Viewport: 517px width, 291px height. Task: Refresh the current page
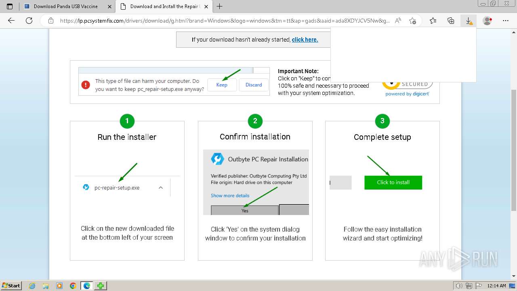pos(29,21)
